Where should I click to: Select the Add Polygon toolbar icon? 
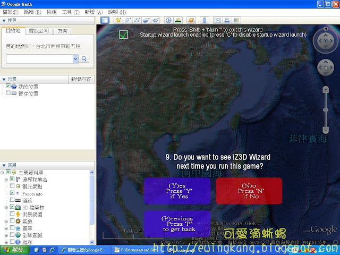(x=127, y=20)
